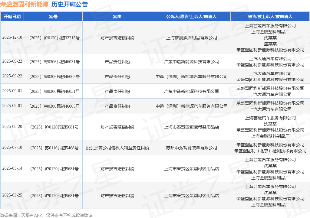Screen dimensions: 310x218
Task: Select the defendant name 盛某某
Action: (270, 44)
